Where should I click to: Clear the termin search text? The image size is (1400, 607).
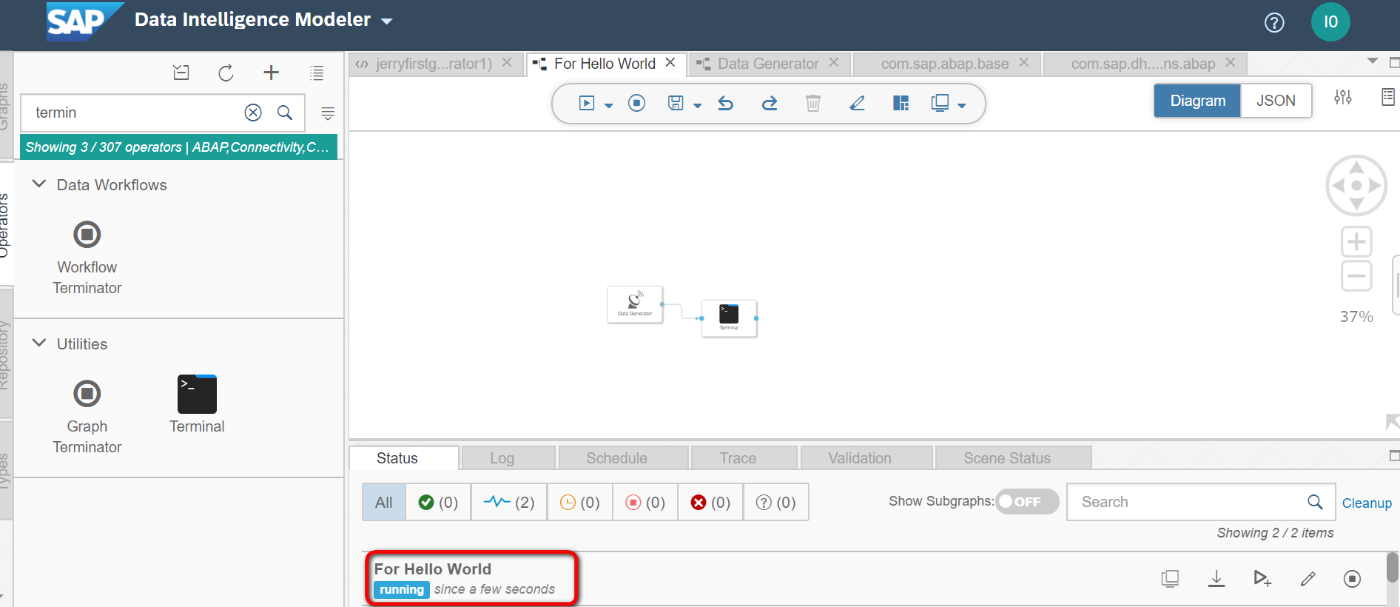tap(253, 113)
